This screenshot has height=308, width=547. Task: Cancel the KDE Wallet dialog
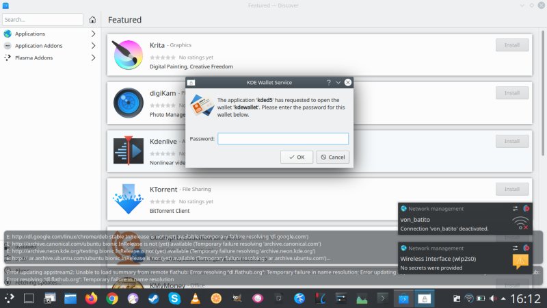point(332,157)
